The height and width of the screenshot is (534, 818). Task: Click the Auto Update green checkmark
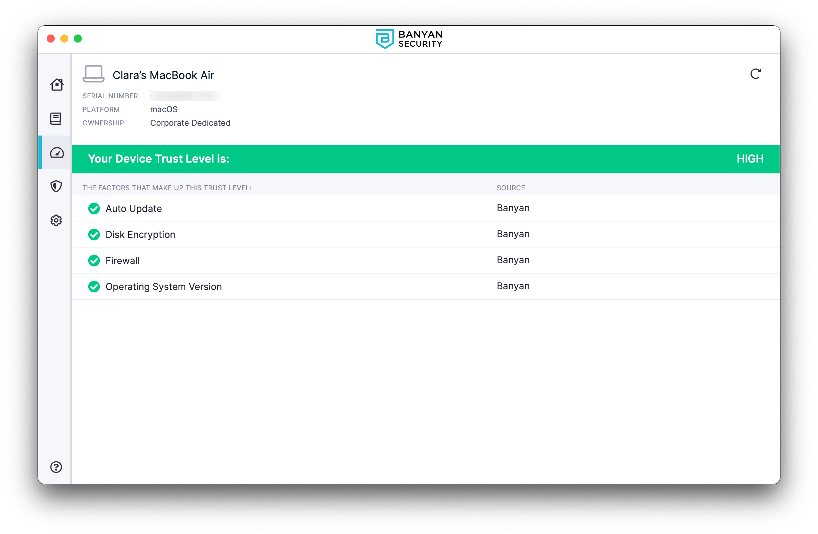[x=94, y=209]
